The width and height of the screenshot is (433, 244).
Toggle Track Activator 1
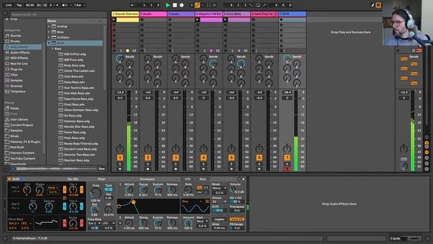[120, 158]
